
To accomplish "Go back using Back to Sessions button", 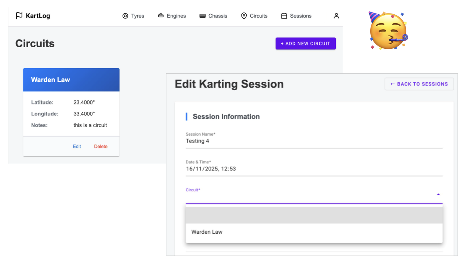I will 419,84.
